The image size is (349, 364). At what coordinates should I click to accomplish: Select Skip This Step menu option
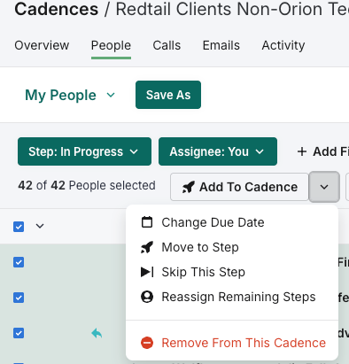[232, 272]
